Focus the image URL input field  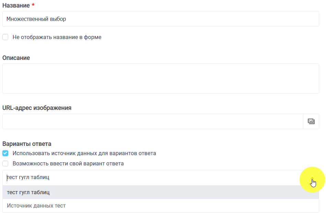point(153,122)
